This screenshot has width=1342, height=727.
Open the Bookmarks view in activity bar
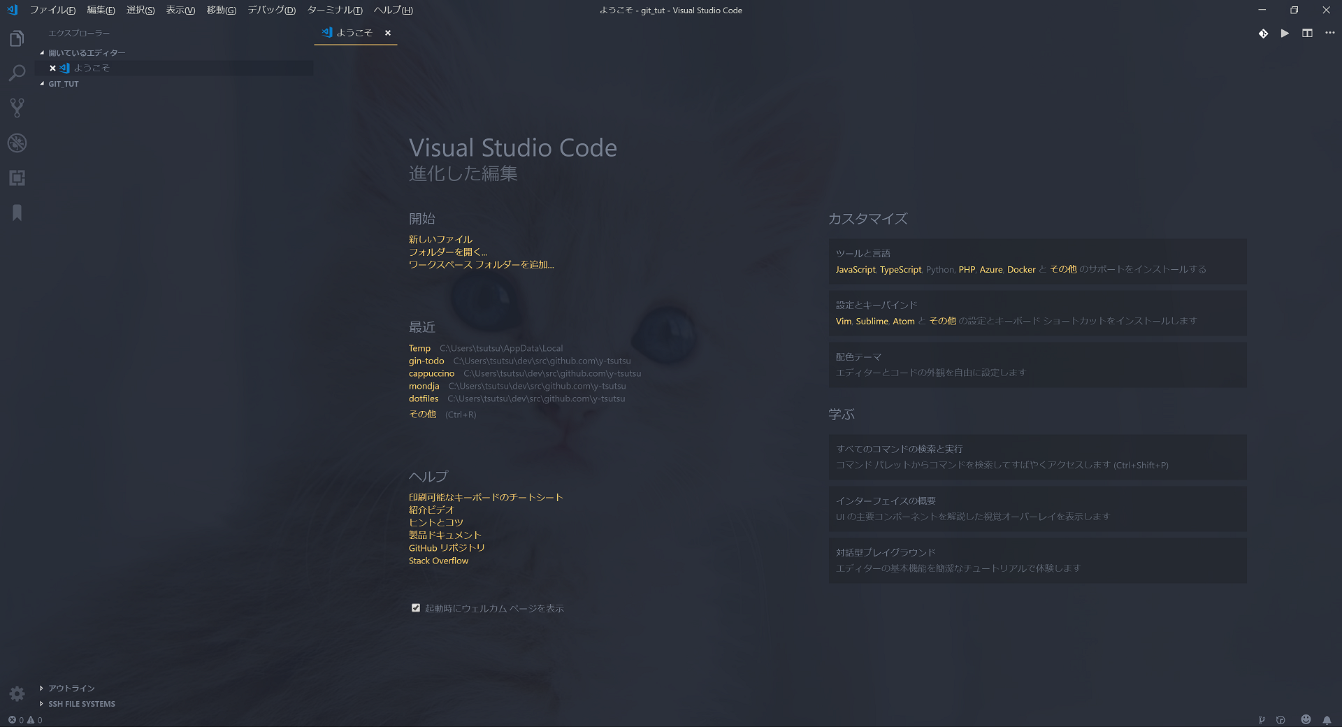(17, 213)
